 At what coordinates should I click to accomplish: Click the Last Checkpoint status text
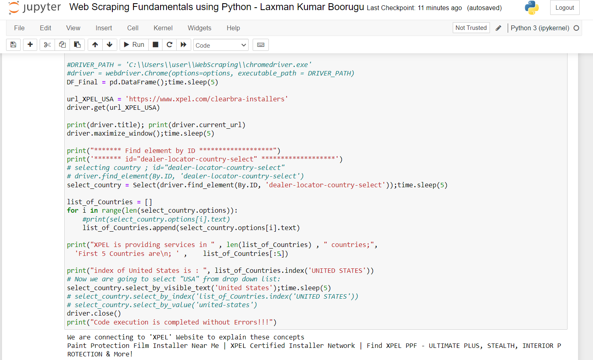coord(414,8)
